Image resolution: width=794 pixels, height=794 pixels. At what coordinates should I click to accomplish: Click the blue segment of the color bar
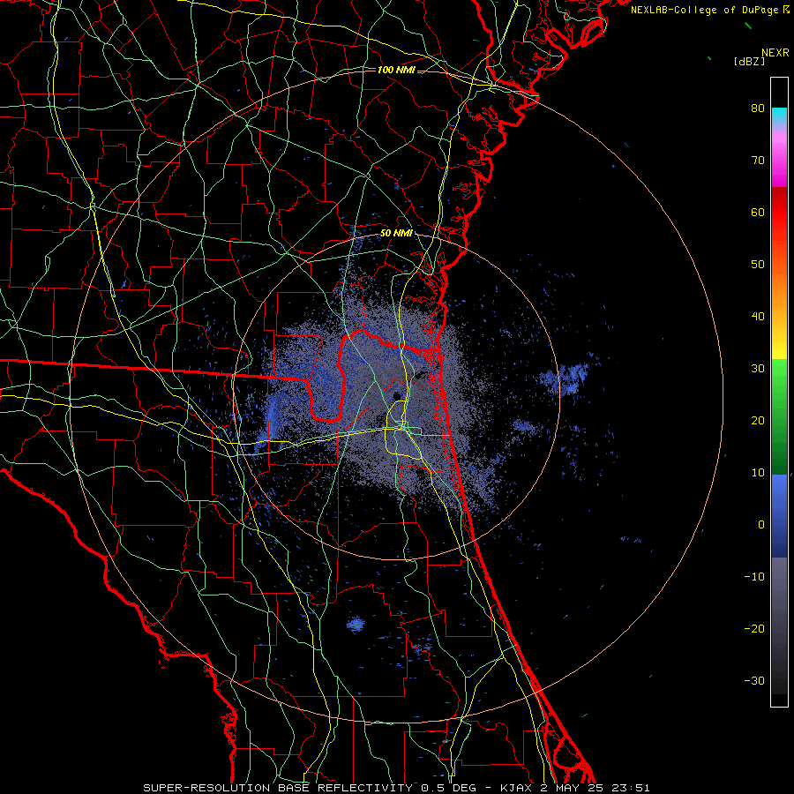coord(779,515)
